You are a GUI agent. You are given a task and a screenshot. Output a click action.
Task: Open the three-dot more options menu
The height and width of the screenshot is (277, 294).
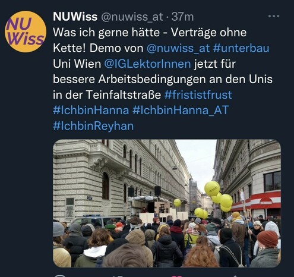[x=274, y=16]
